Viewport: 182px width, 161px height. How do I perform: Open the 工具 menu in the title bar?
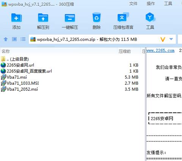(168, 3)
